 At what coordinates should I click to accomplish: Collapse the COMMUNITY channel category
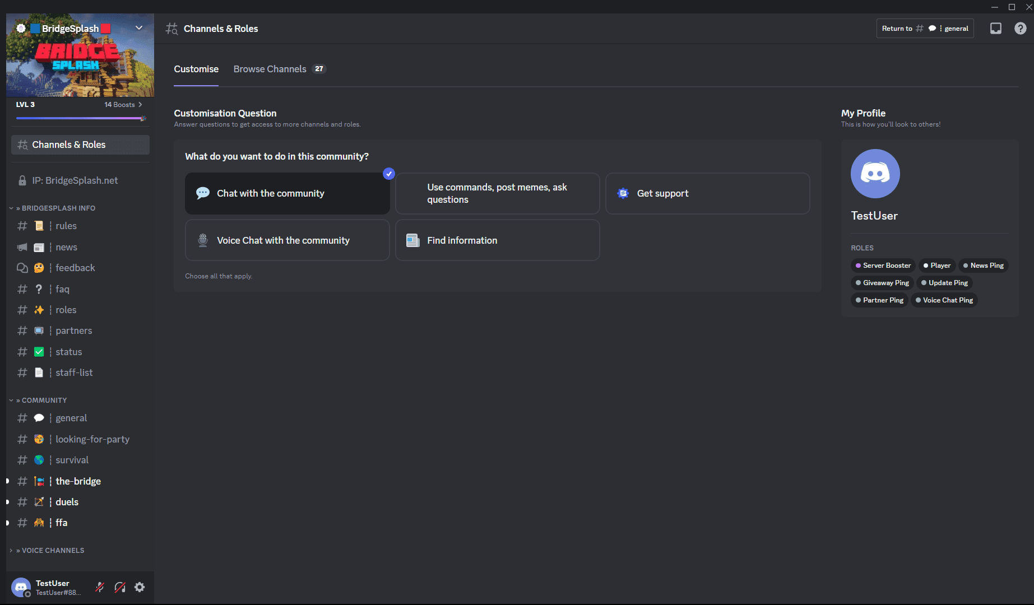[42, 399]
